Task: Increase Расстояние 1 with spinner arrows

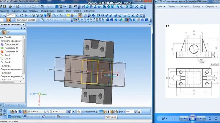Action: tap(105, 112)
